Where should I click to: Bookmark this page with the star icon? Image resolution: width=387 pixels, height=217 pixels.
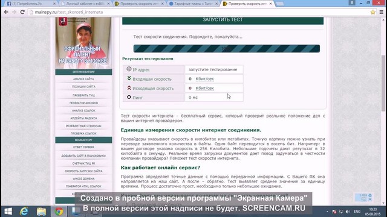(x=372, y=12)
